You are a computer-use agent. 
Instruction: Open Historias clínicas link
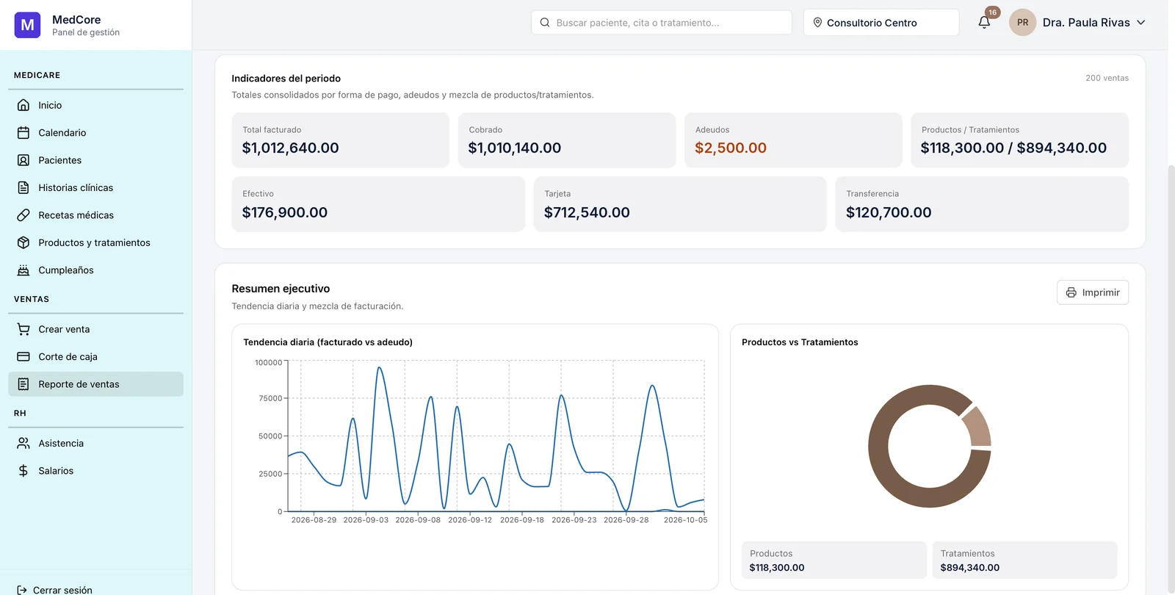tap(95, 188)
